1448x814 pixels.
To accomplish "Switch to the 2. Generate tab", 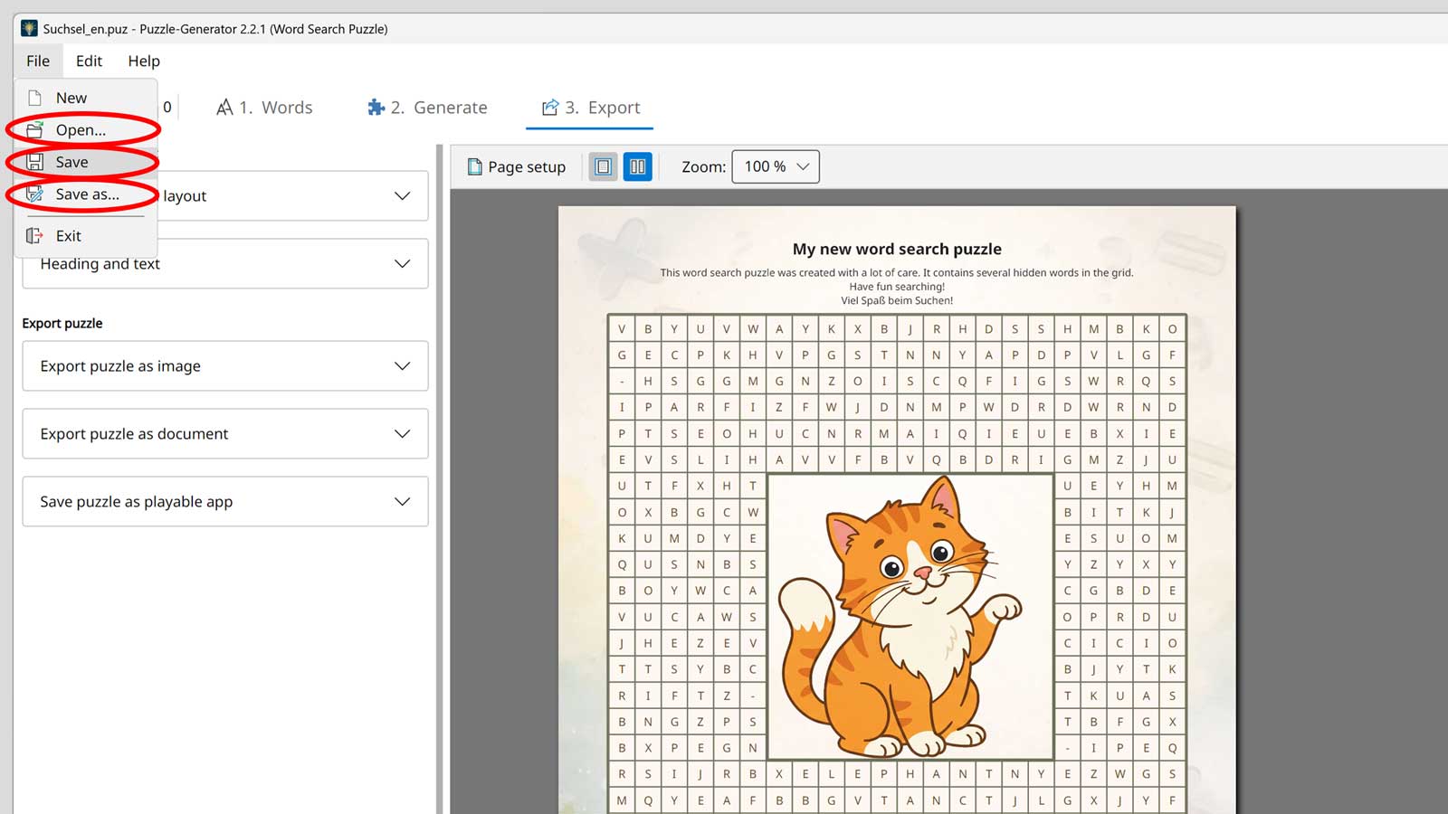I will (x=427, y=108).
